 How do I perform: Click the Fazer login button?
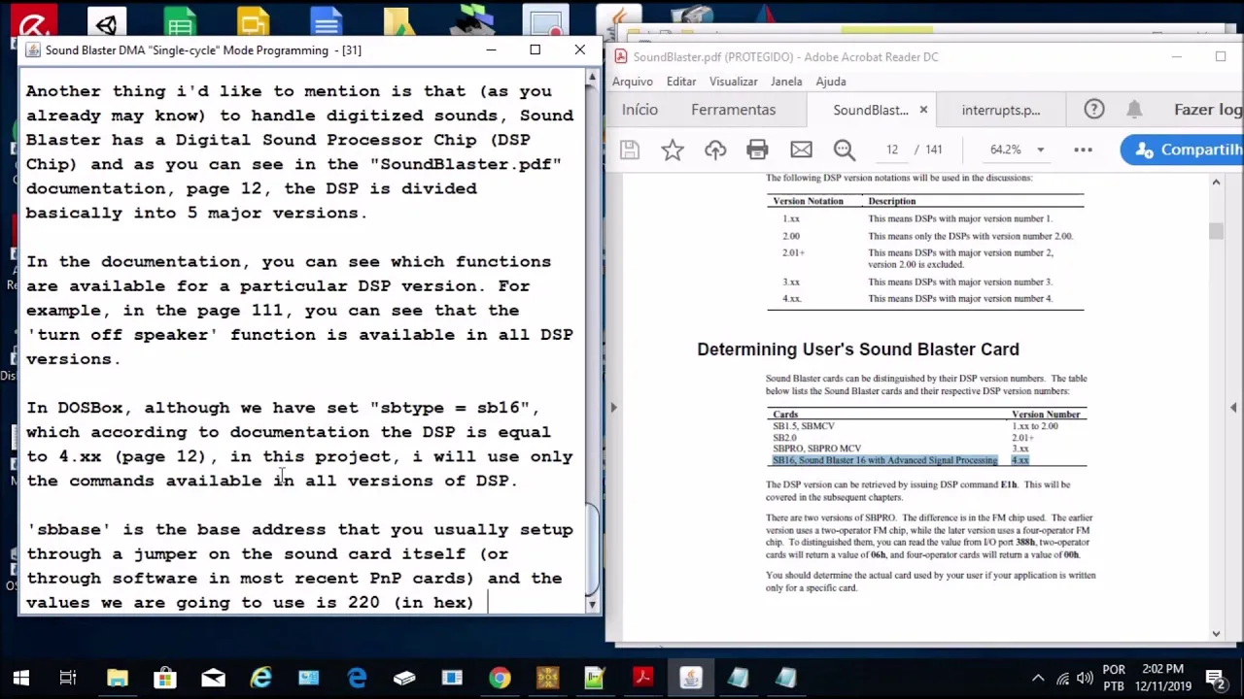1208,110
